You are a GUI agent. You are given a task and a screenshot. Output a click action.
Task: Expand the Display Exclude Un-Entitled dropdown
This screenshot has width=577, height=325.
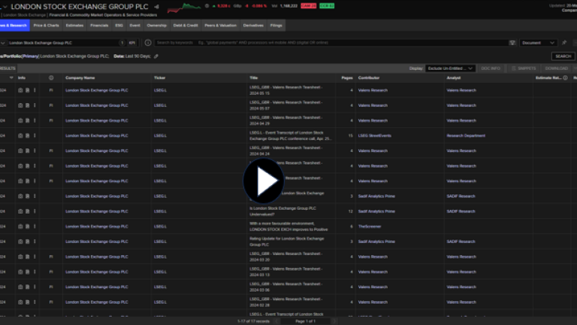(x=450, y=68)
